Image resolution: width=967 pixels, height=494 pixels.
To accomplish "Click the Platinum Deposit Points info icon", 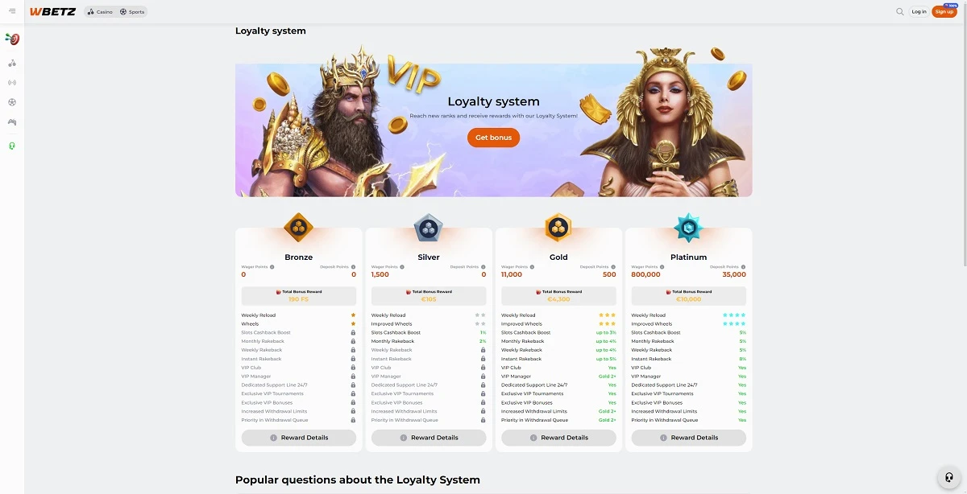I will tap(742, 266).
